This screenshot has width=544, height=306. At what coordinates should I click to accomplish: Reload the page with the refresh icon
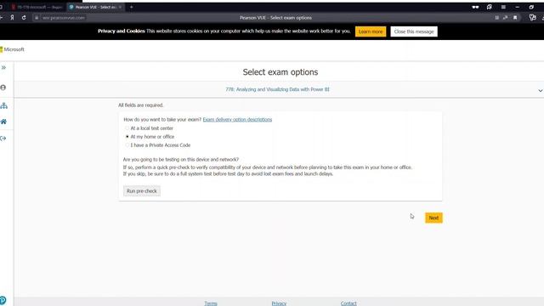tap(24, 18)
